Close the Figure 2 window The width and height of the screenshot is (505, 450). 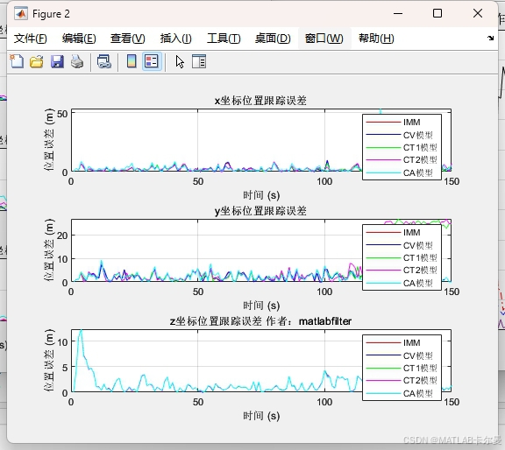click(478, 13)
